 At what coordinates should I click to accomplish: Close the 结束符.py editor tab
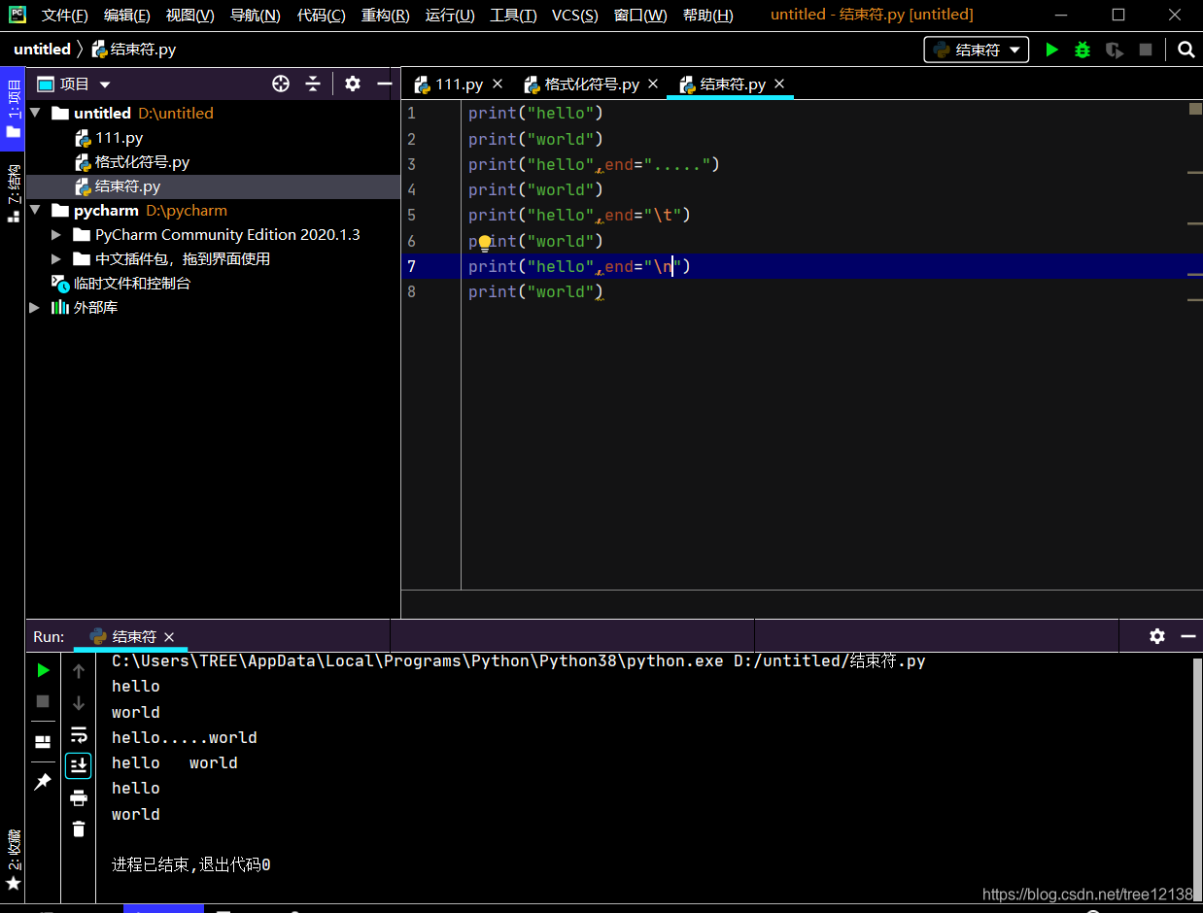click(779, 85)
